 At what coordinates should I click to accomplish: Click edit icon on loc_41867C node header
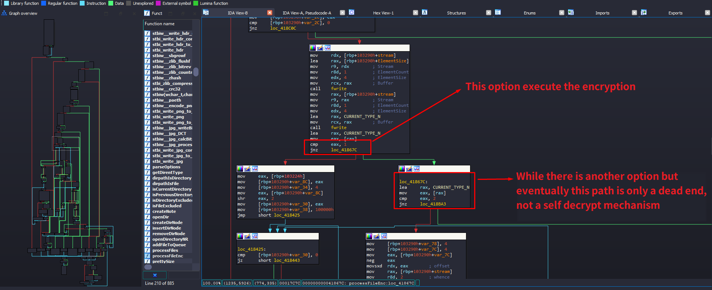click(409, 169)
